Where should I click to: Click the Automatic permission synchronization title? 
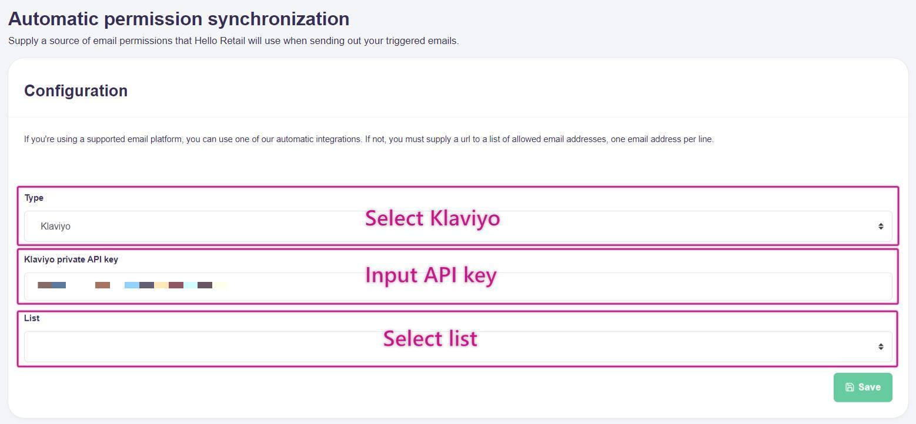(179, 19)
